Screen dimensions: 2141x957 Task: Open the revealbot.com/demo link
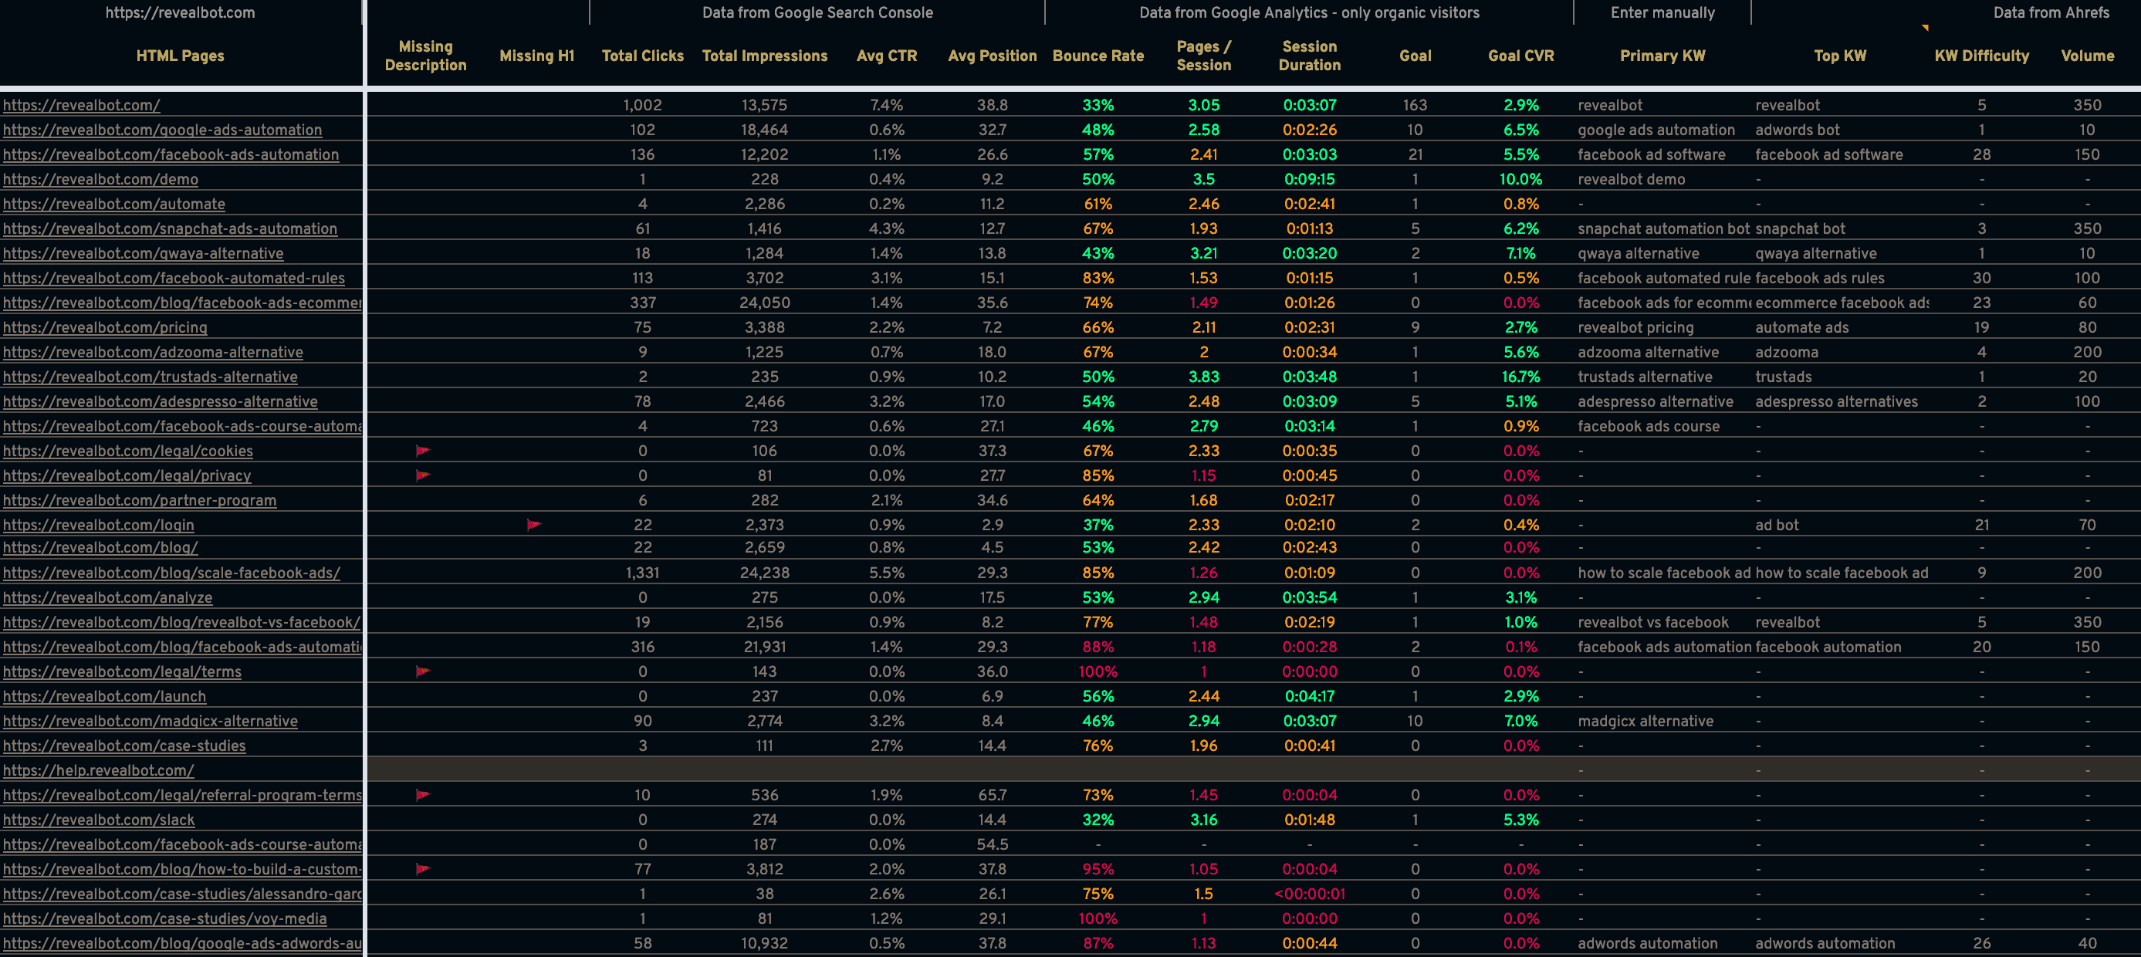click(x=100, y=180)
